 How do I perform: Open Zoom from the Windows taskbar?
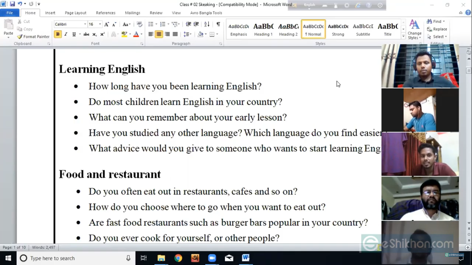[212, 258]
